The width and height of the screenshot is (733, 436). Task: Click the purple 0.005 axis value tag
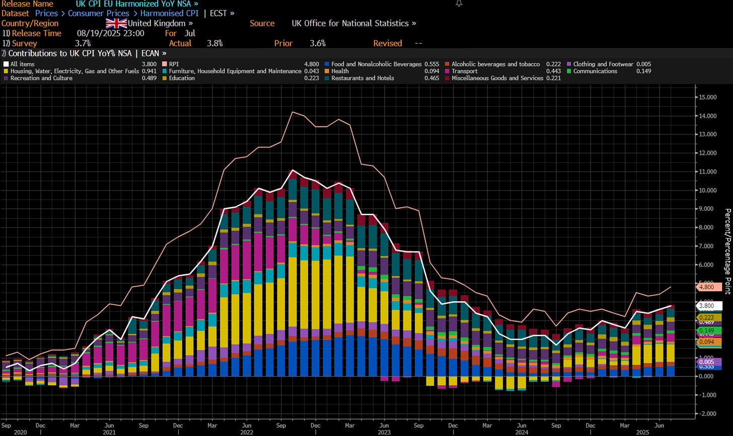709,362
